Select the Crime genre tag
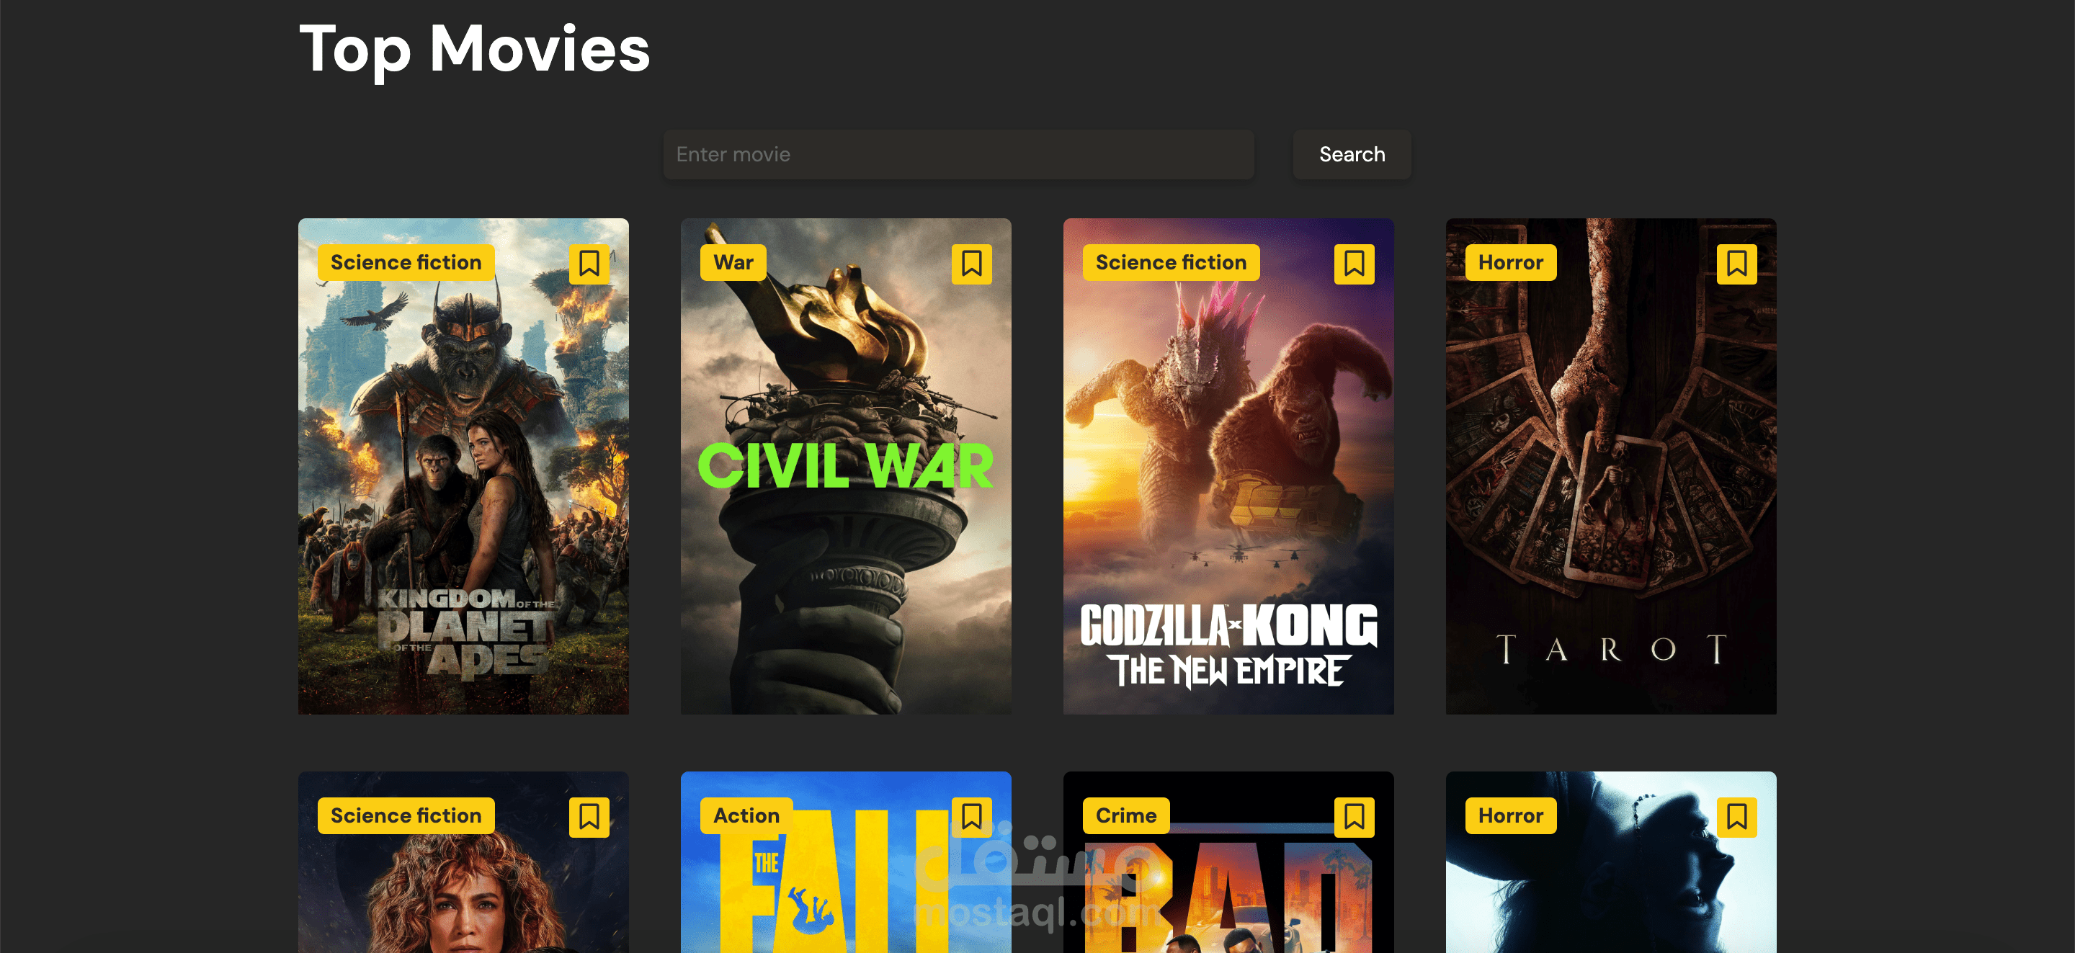 tap(1126, 815)
